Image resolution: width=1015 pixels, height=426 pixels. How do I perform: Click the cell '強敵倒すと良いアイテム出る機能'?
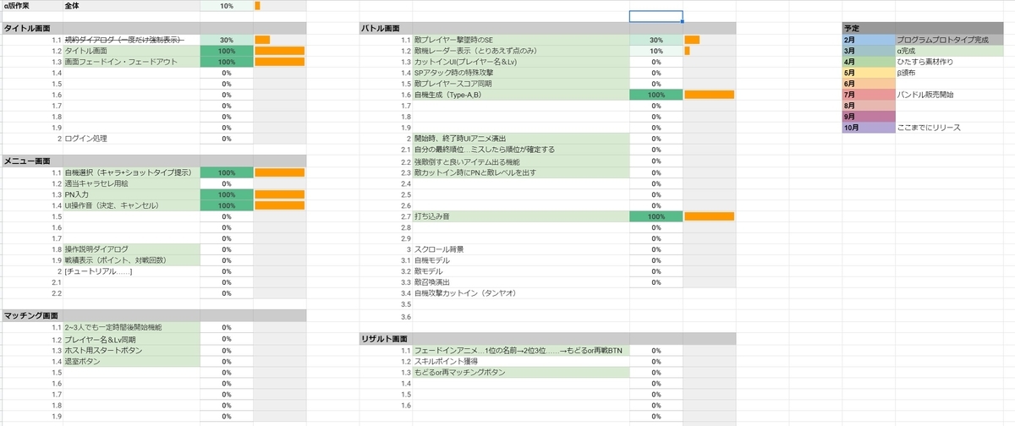tap(521, 161)
